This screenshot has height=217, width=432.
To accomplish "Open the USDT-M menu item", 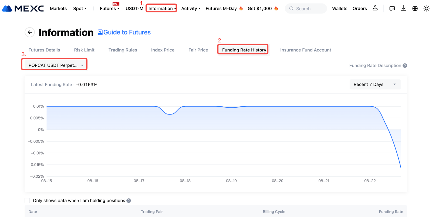I will click(134, 9).
